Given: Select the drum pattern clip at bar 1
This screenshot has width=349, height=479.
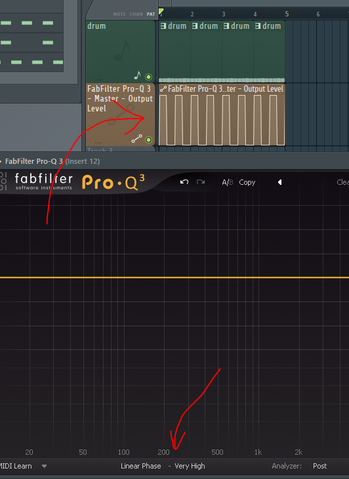Looking at the screenshot, I should [x=174, y=51].
